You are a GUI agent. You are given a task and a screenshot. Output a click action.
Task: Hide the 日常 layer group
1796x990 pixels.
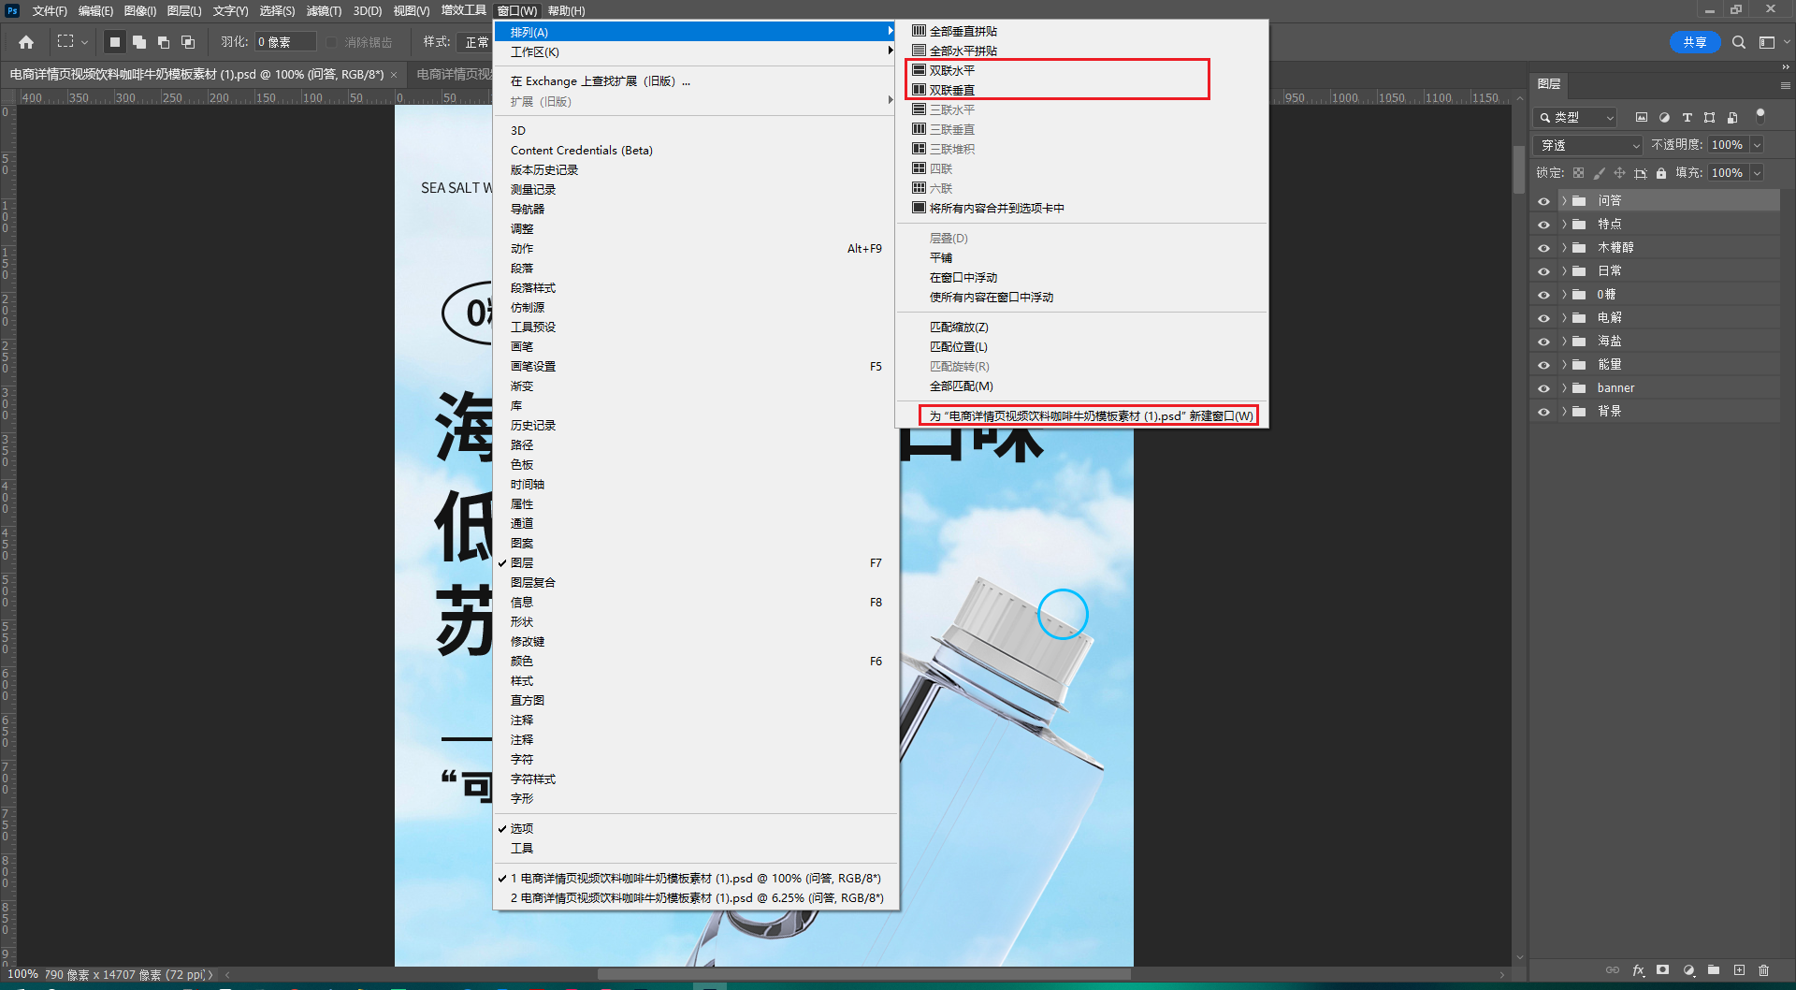(1543, 271)
